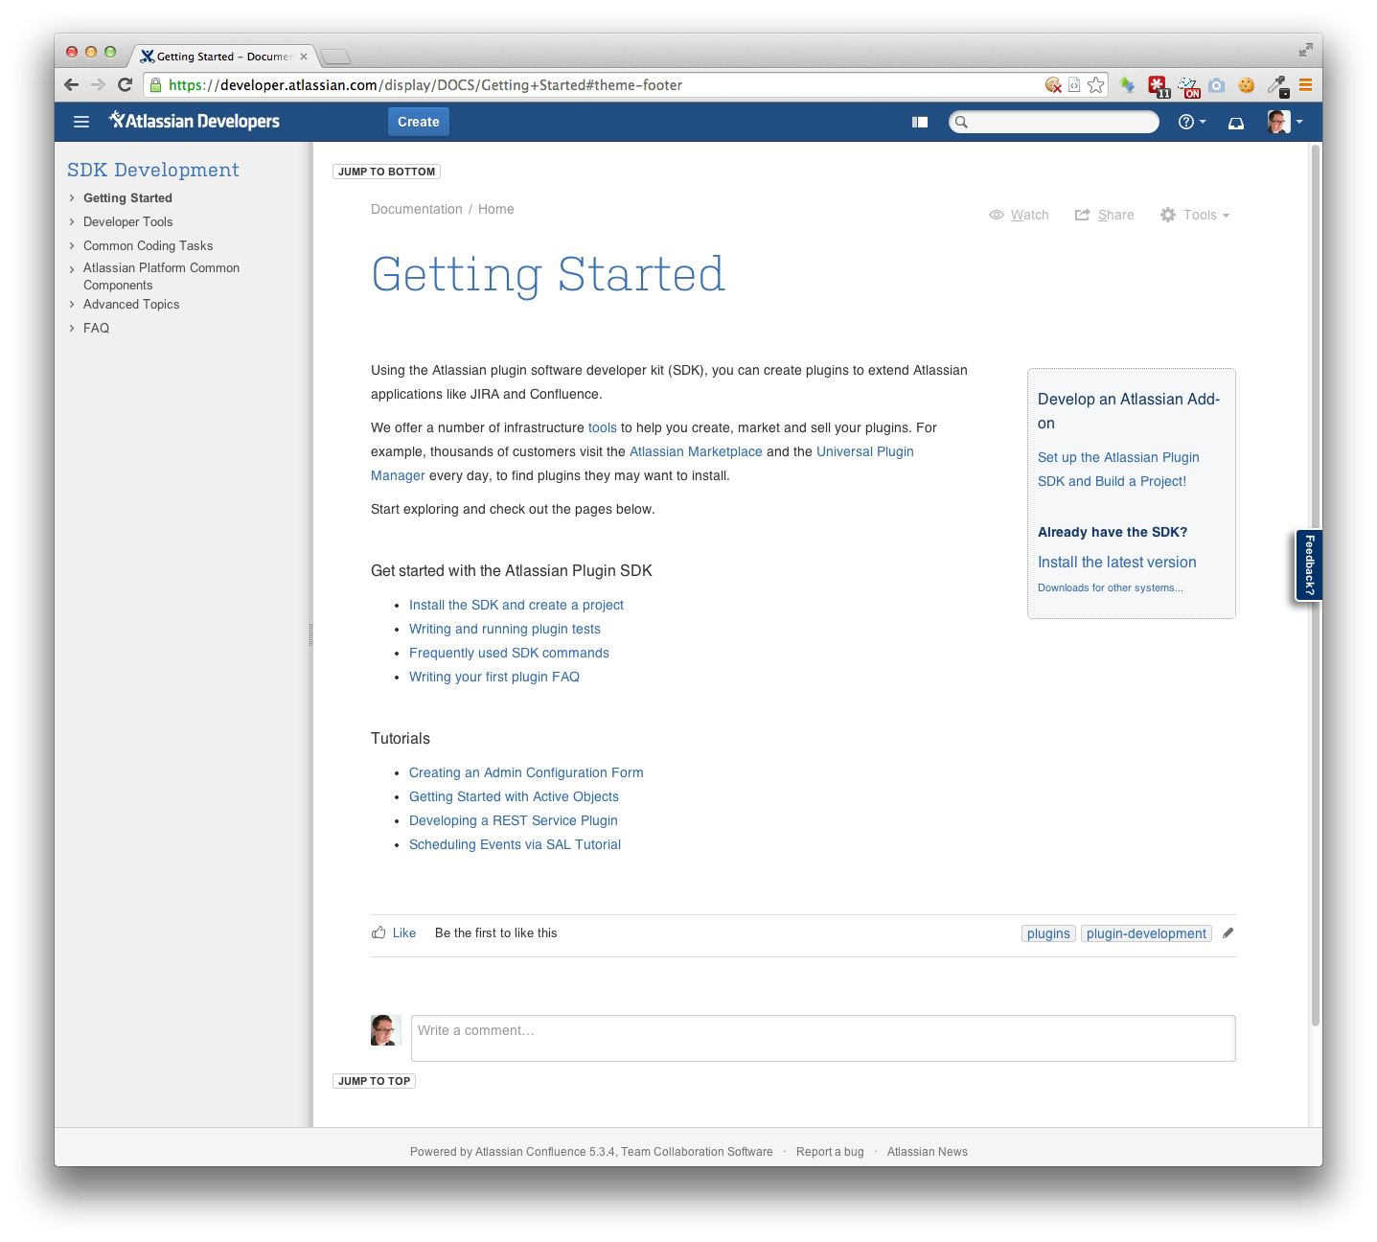This screenshot has height=1242, width=1377.
Task: Click the pencil icon to edit labels
Action: (x=1228, y=932)
